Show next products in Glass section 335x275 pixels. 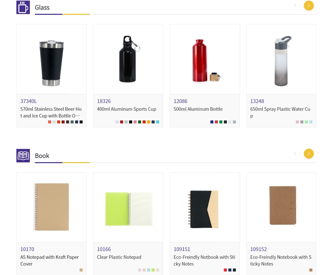308,6
